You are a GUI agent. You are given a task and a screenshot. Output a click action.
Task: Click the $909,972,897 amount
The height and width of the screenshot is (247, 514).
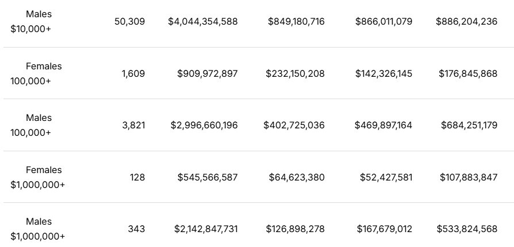click(x=207, y=73)
